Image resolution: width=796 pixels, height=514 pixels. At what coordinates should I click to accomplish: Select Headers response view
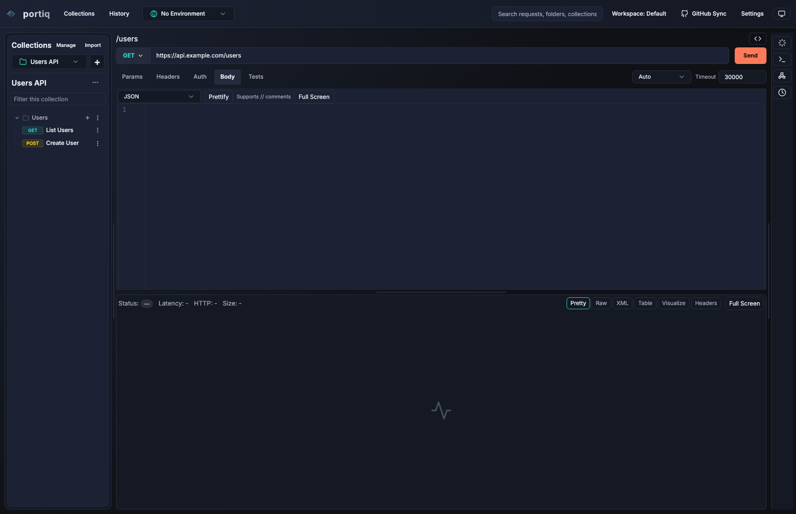(706, 303)
